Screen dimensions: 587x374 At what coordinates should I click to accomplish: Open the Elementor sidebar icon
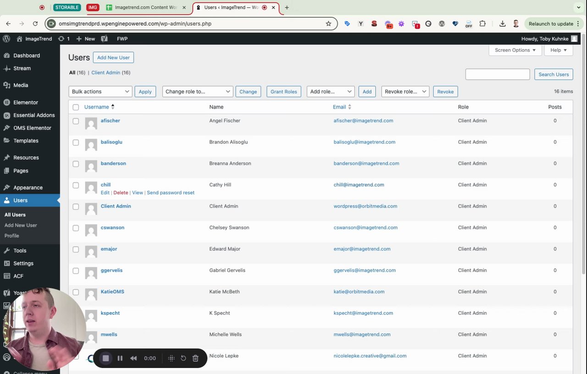tap(6, 103)
